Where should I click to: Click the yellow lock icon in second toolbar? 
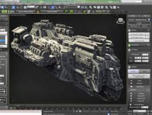(x=38, y=11)
